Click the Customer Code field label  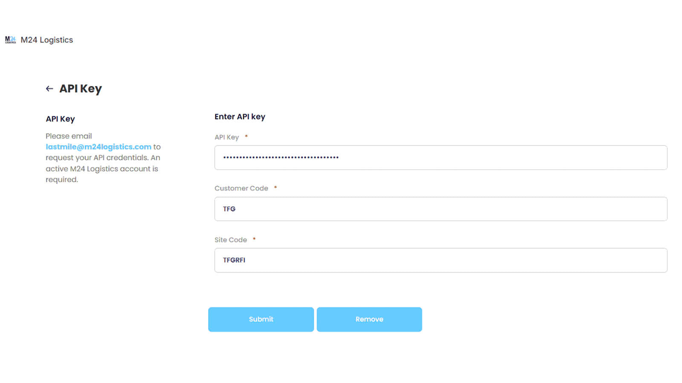click(x=241, y=188)
